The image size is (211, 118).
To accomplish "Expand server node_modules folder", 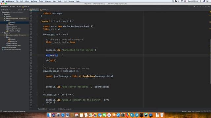I will 5,35.
